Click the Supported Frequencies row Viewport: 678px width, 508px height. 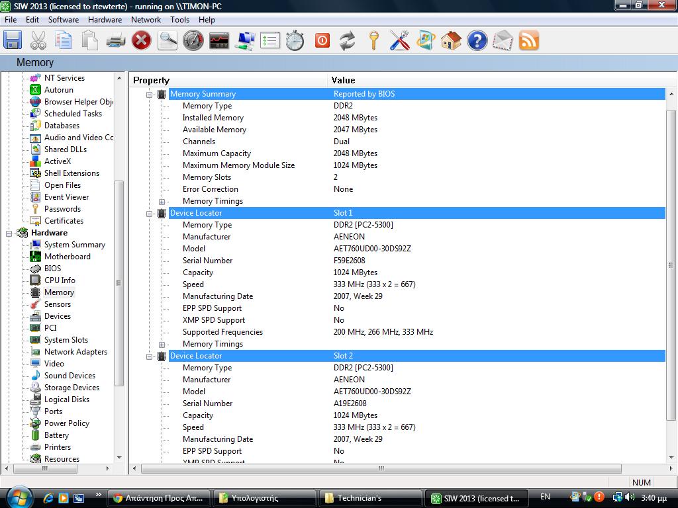tap(417, 332)
